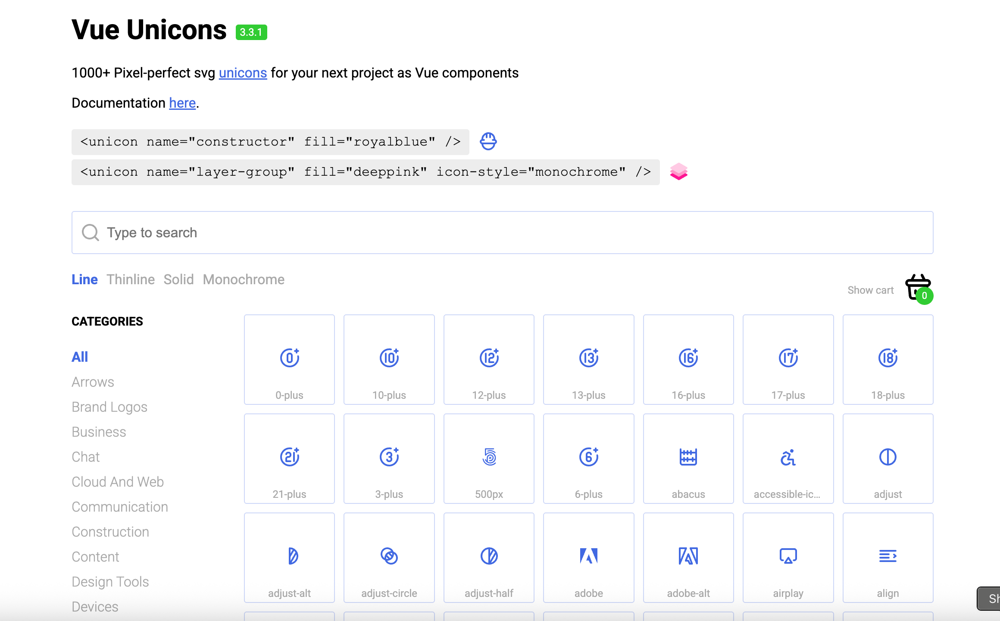Viewport: 1000px width, 621px height.
Task: Switch to the Monochrome style tab
Action: coord(244,279)
